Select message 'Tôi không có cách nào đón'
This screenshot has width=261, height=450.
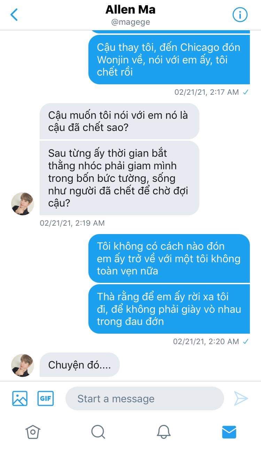tap(169, 258)
